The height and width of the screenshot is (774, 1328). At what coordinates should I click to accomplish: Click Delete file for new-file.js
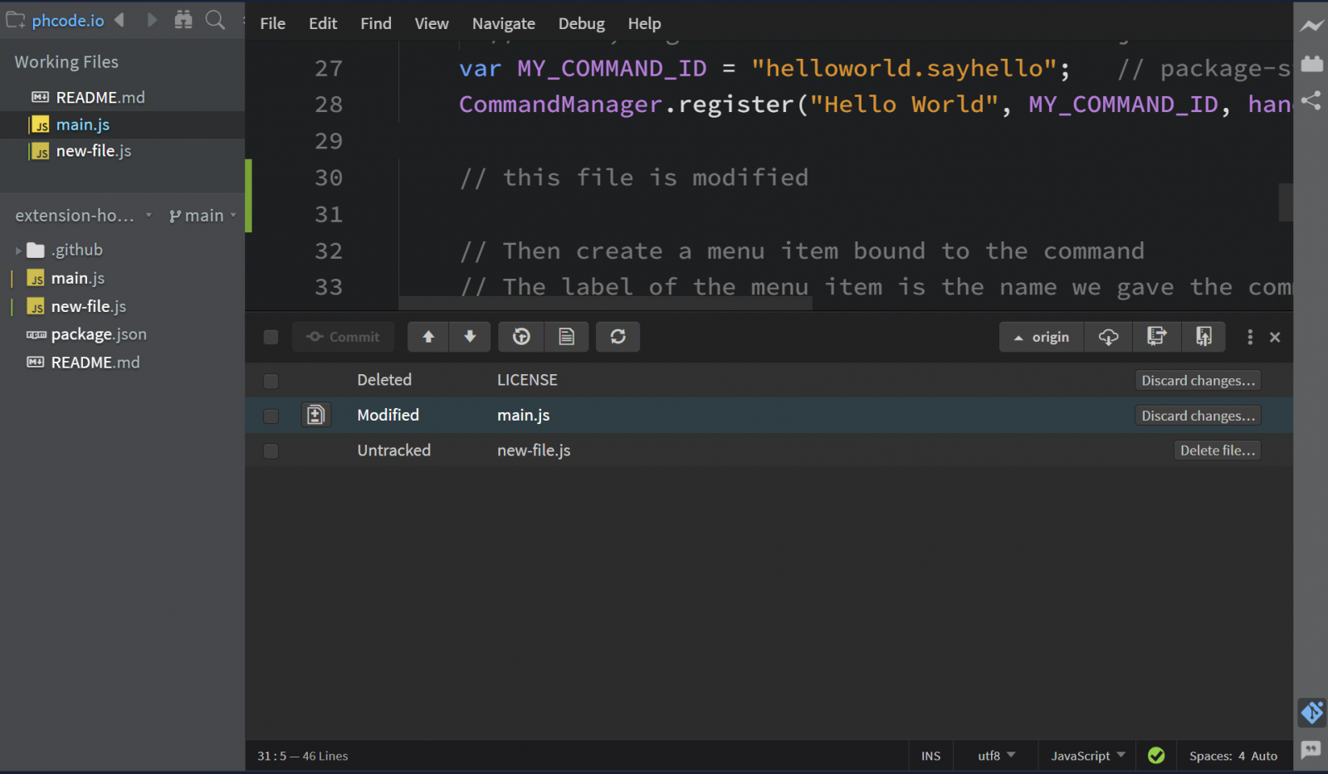point(1217,450)
